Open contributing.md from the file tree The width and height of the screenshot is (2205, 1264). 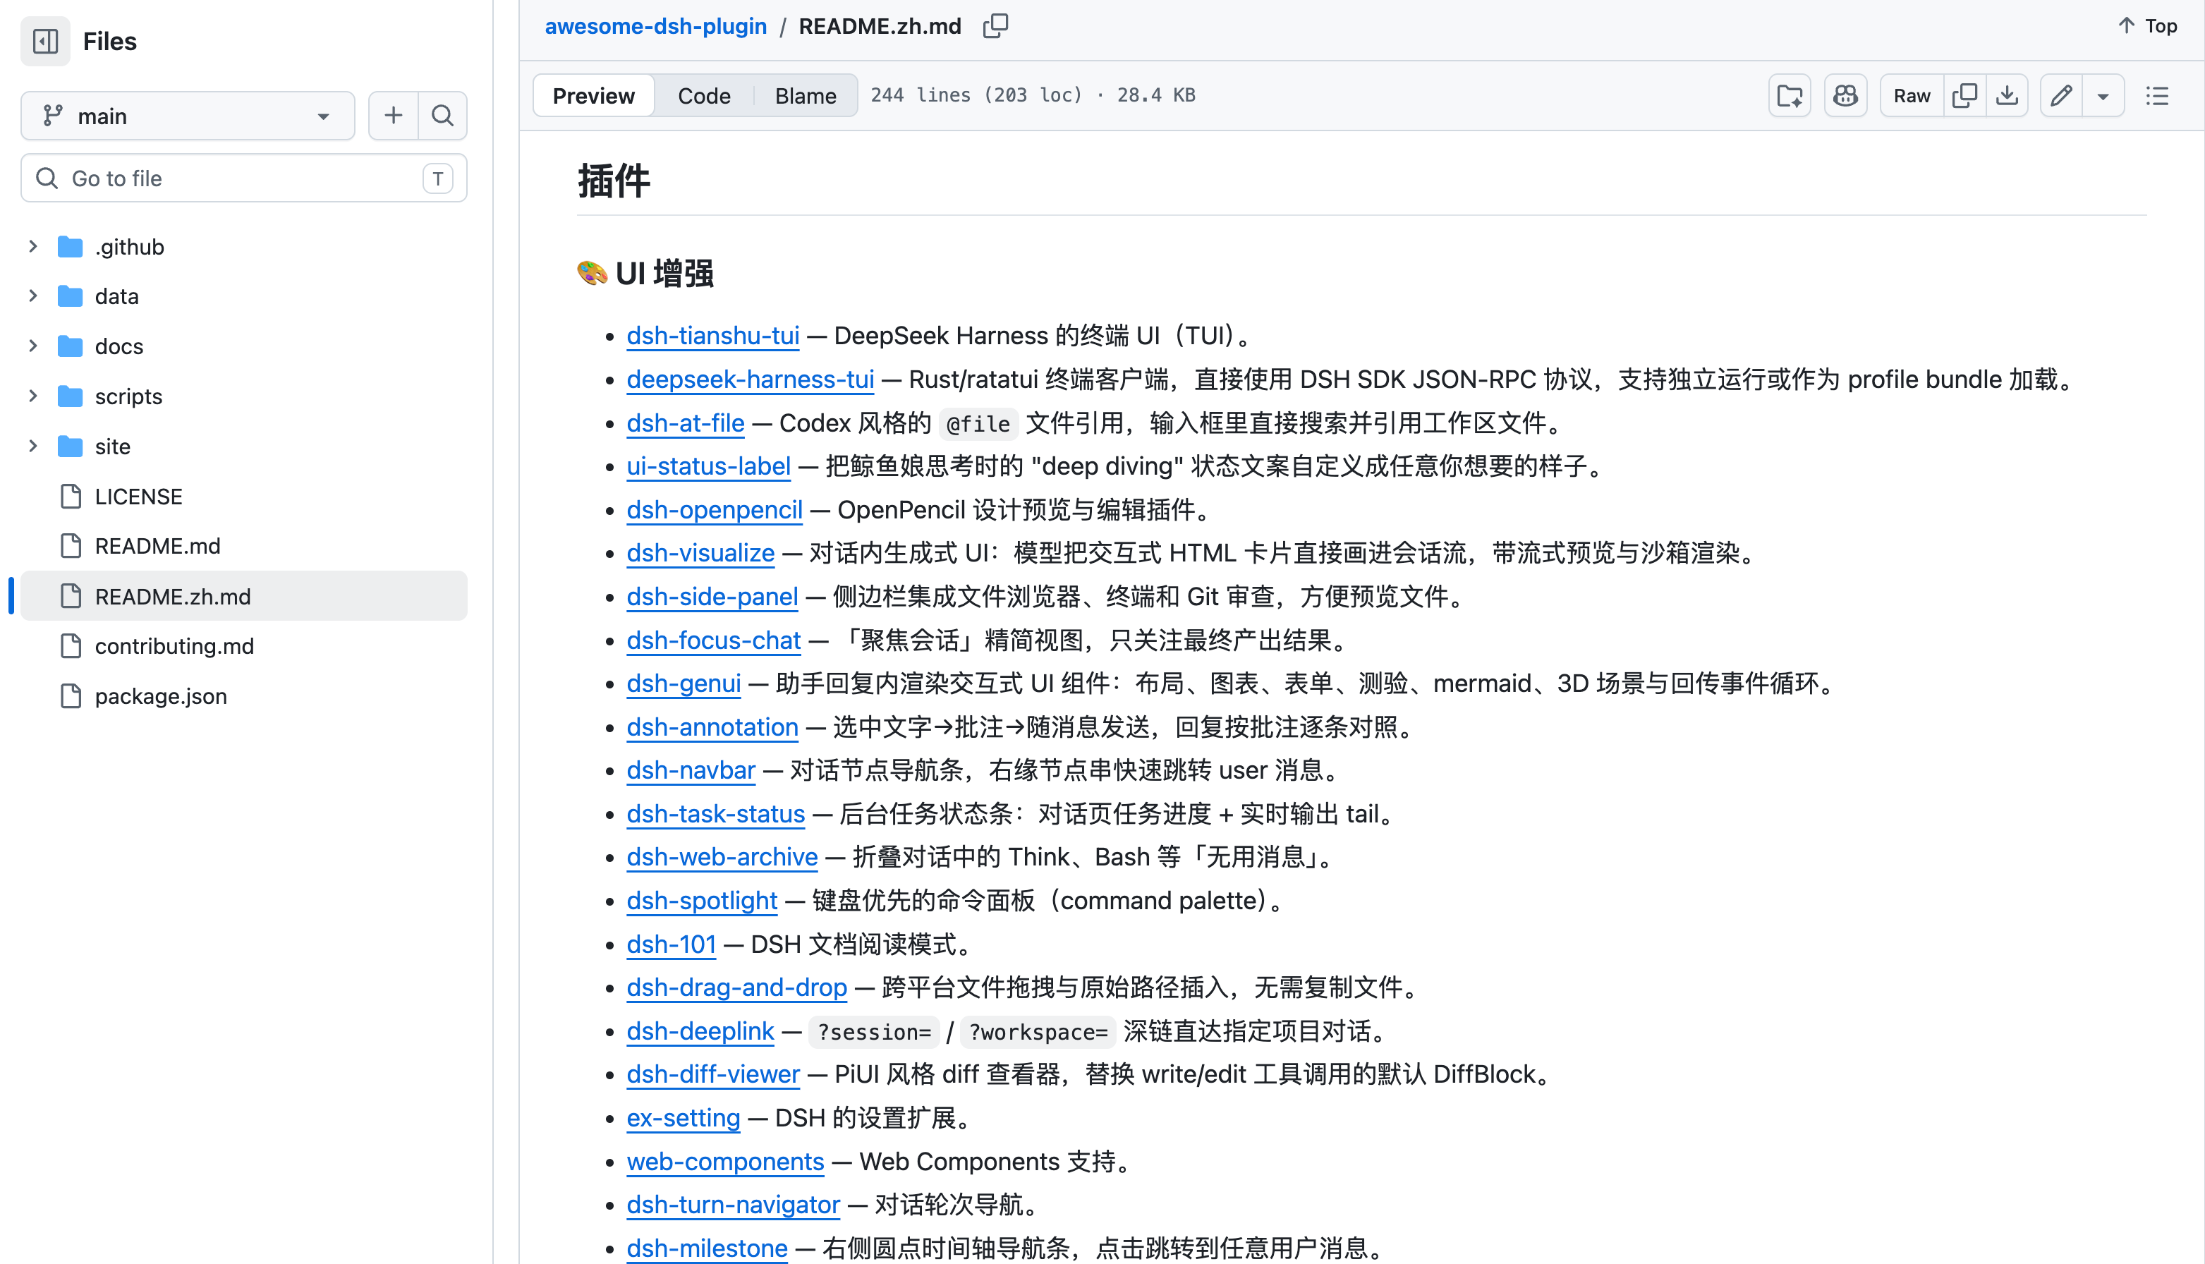point(244,646)
